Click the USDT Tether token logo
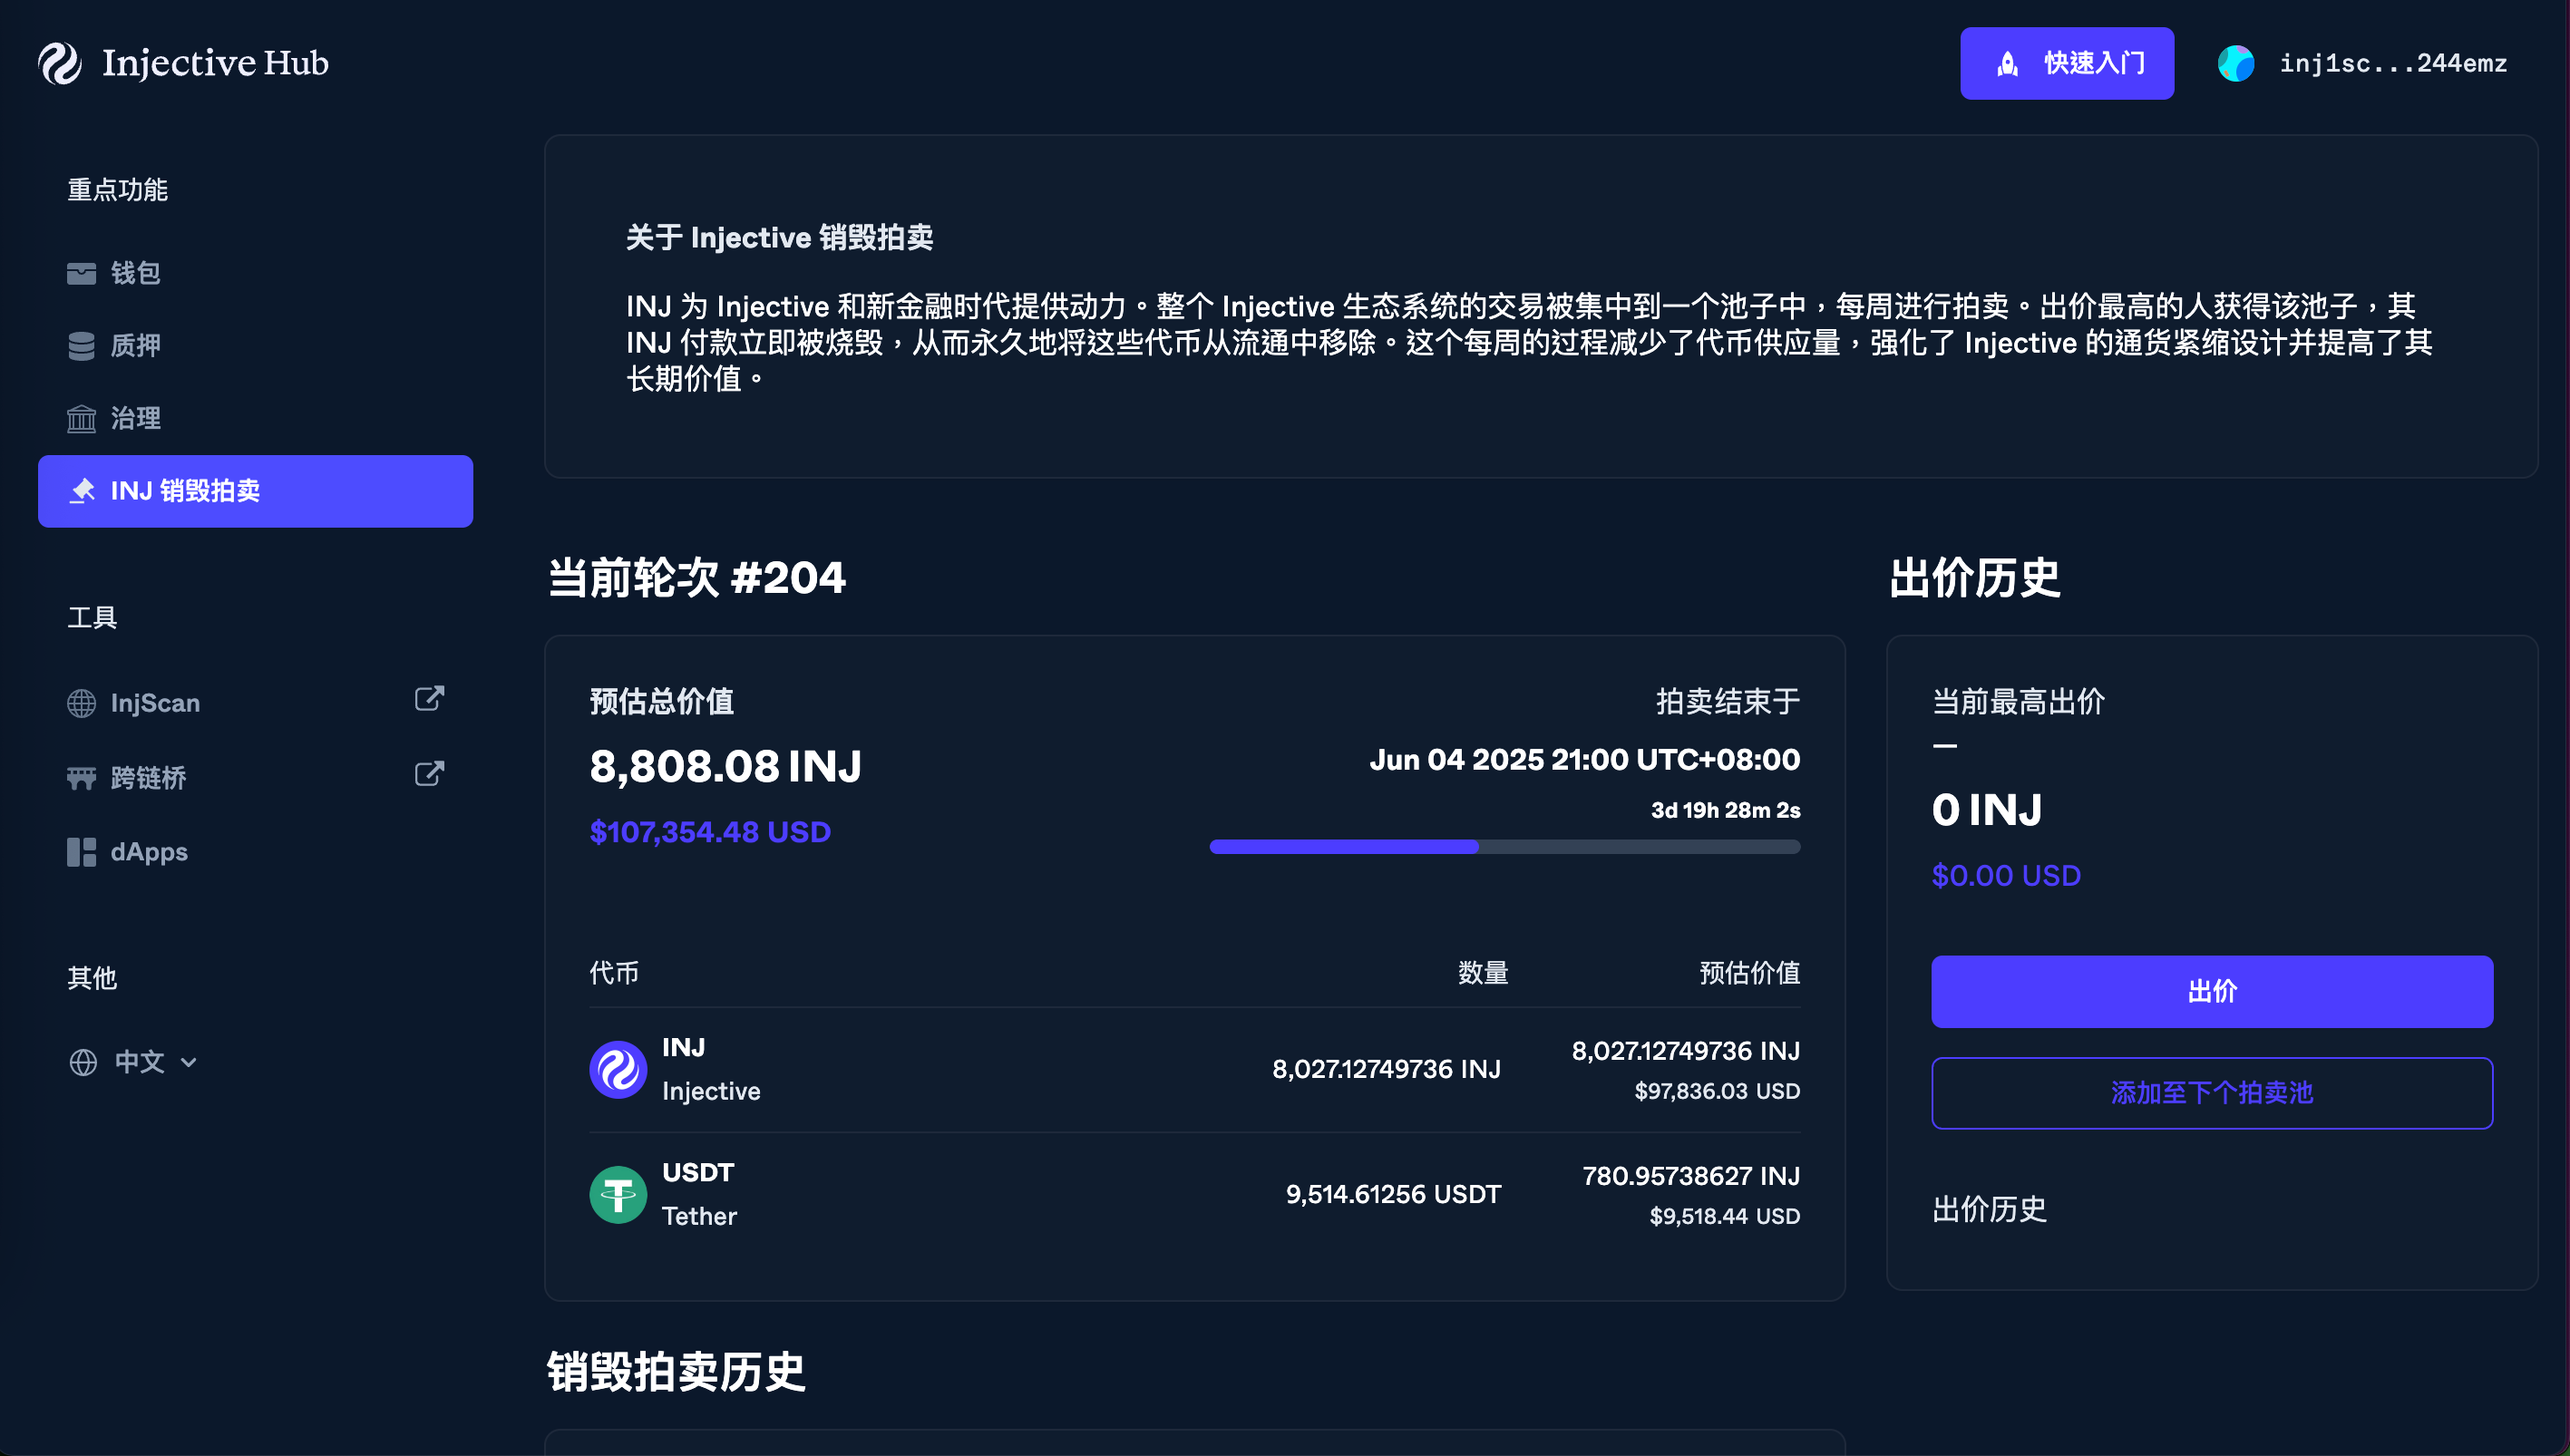Image resolution: width=2570 pixels, height=1456 pixels. tap(618, 1194)
